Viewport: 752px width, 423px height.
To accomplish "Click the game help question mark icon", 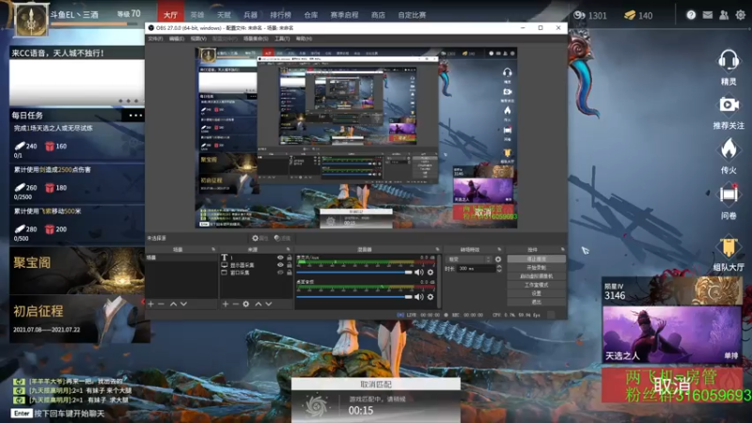I will [x=691, y=15].
